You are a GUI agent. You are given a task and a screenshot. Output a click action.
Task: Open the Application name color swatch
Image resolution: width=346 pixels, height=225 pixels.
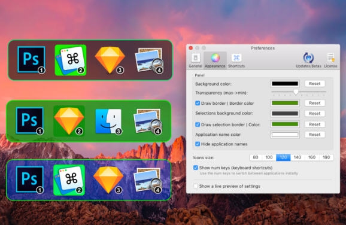click(285, 135)
